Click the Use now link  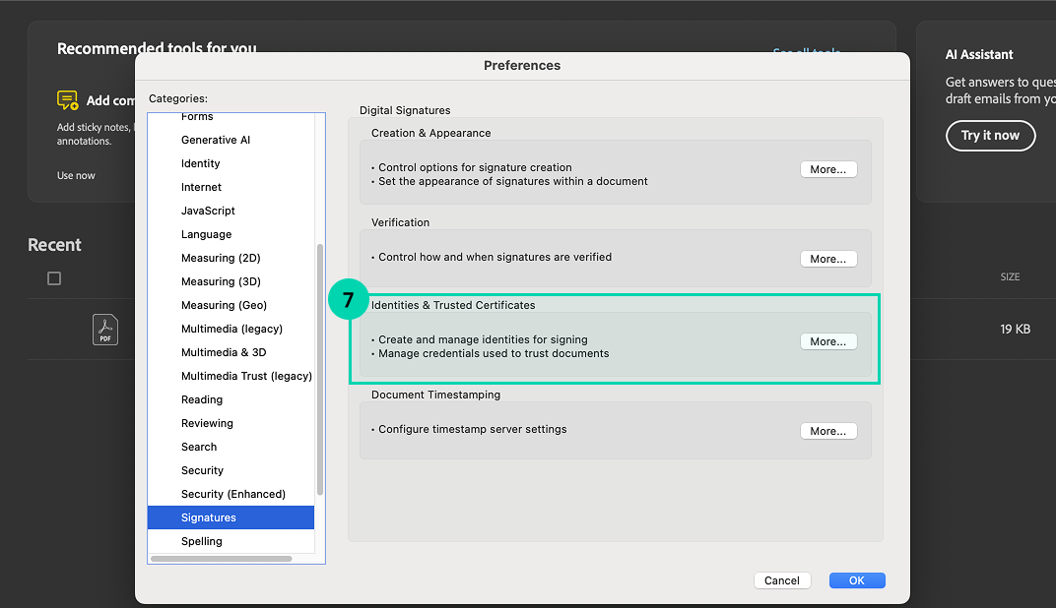point(76,175)
